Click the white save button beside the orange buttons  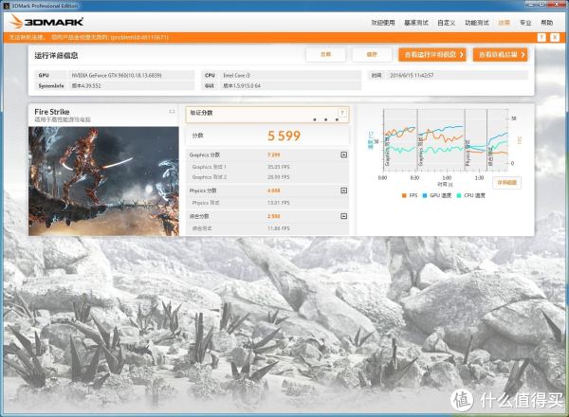click(x=372, y=54)
